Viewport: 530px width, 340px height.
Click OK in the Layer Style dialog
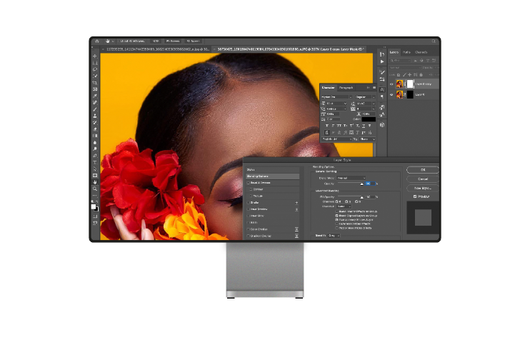click(423, 170)
